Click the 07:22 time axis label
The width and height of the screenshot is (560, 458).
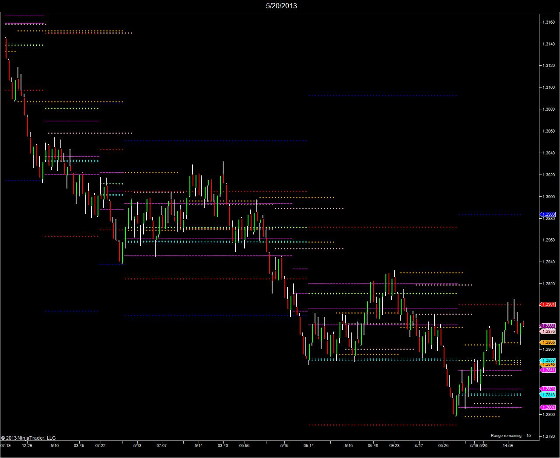101,446
